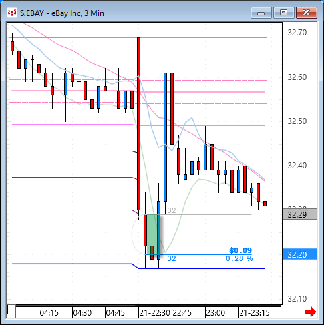Click the $0.09 profit label
This screenshot has height=325, width=324.
click(x=240, y=250)
